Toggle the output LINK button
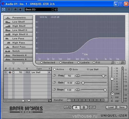The image size is (129, 119). tap(112, 94)
